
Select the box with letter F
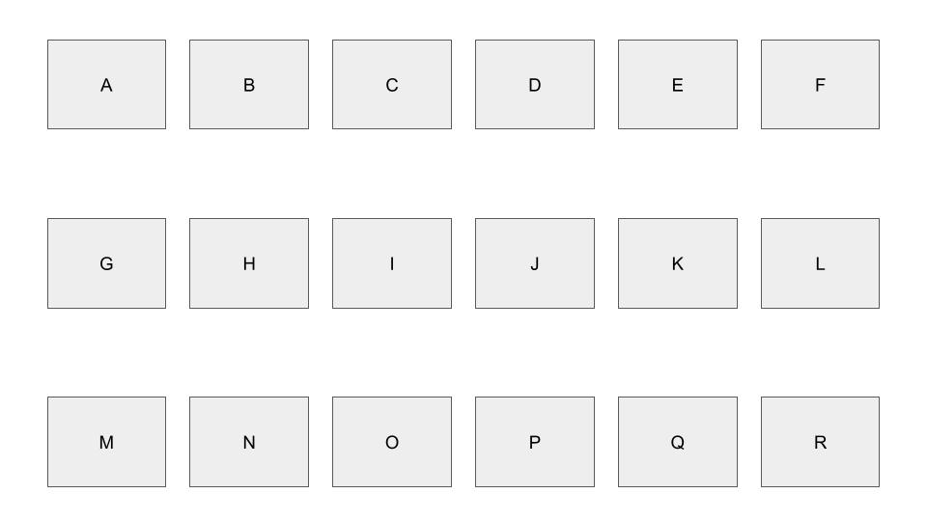point(820,85)
